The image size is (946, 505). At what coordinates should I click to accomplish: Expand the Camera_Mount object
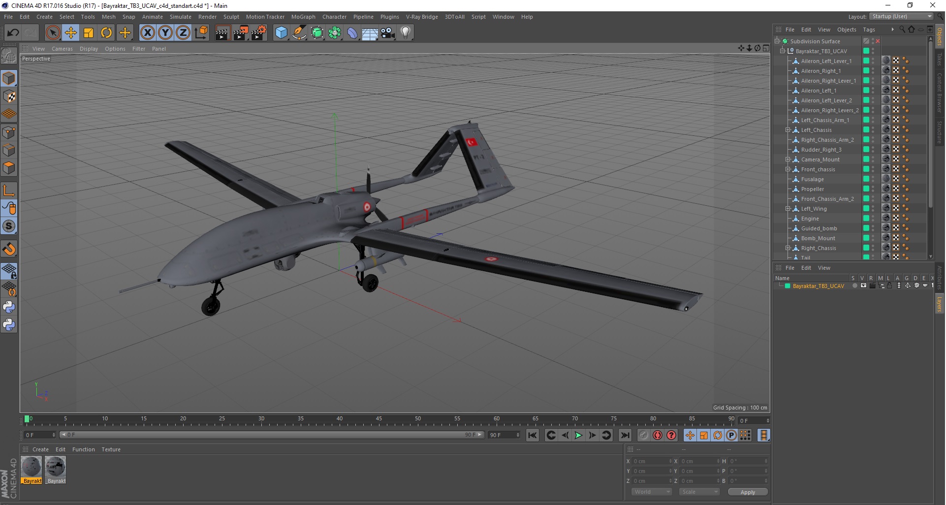pos(788,159)
